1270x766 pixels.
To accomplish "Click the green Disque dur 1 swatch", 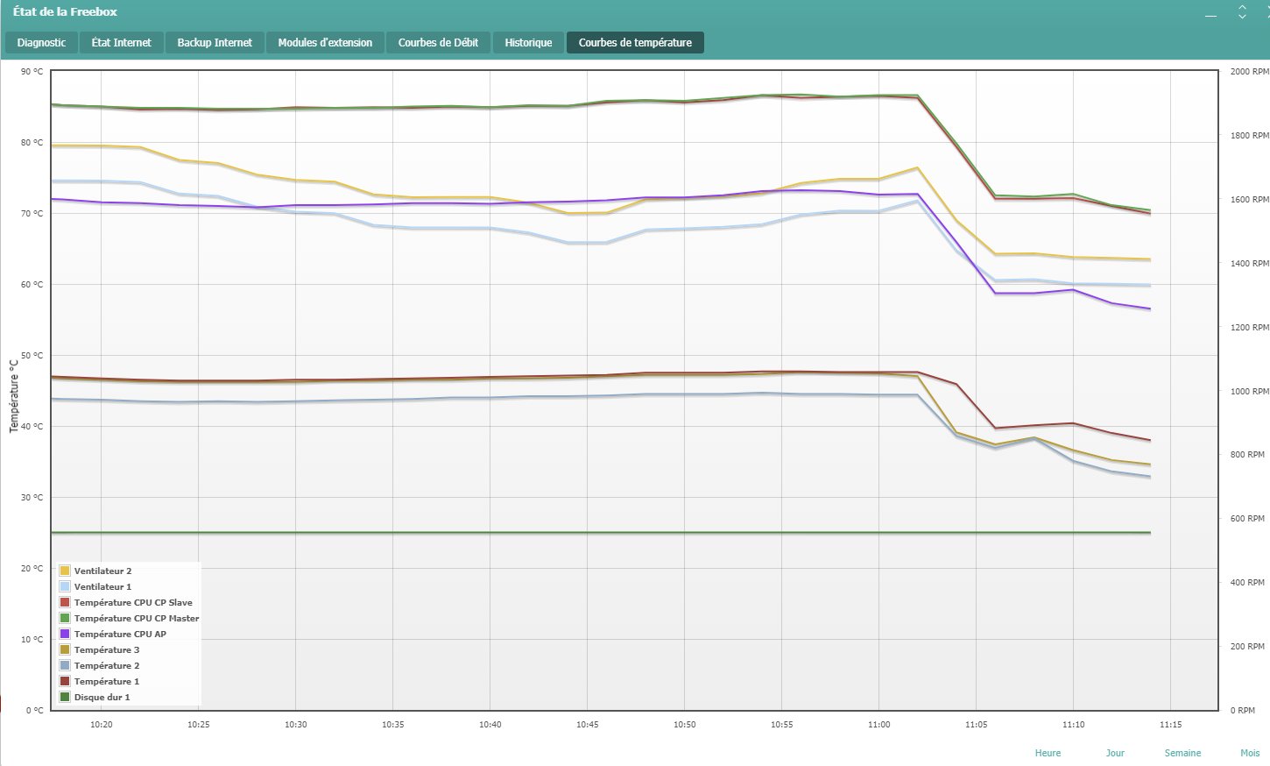I will 65,698.
